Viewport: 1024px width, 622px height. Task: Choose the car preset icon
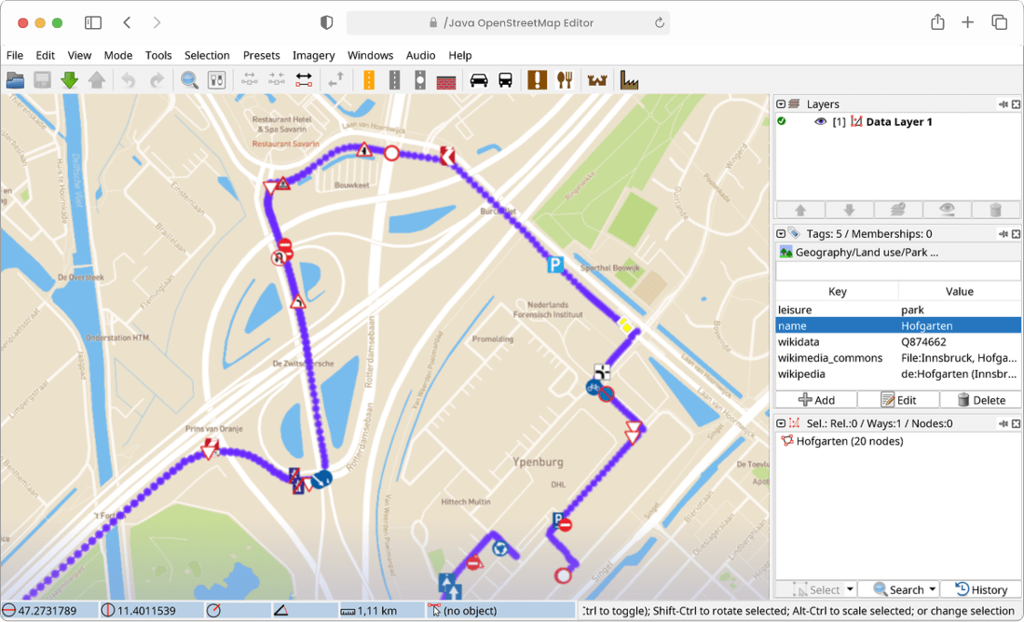coord(479,80)
